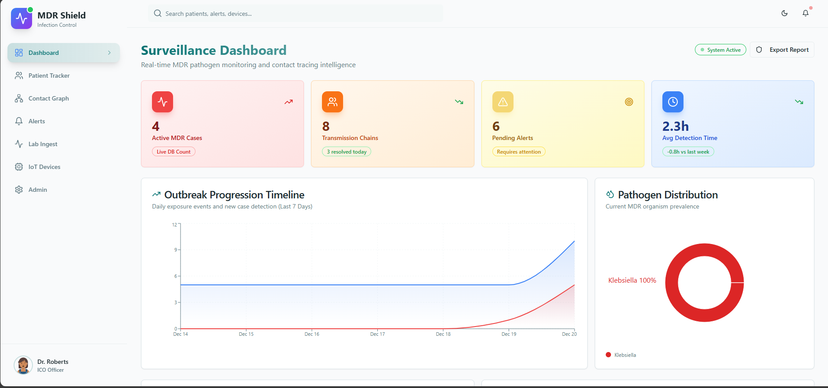Click the Requires attention badge
Image resolution: width=828 pixels, height=388 pixels.
coord(519,152)
